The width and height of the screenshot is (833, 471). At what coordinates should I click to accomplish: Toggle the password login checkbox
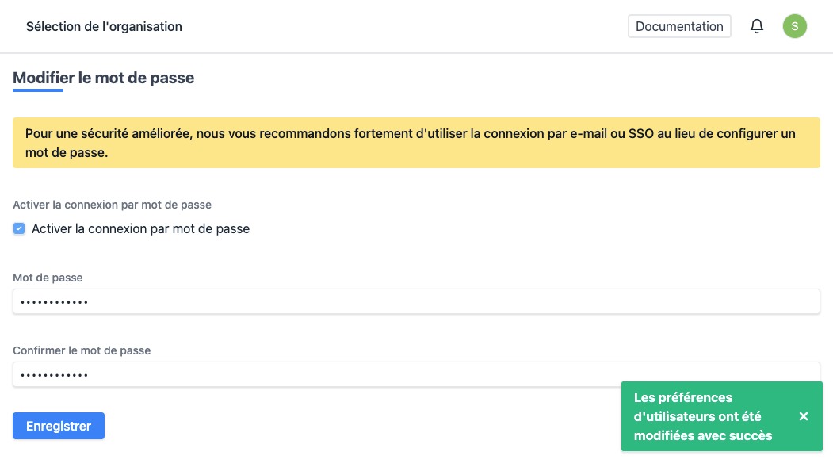pos(20,228)
